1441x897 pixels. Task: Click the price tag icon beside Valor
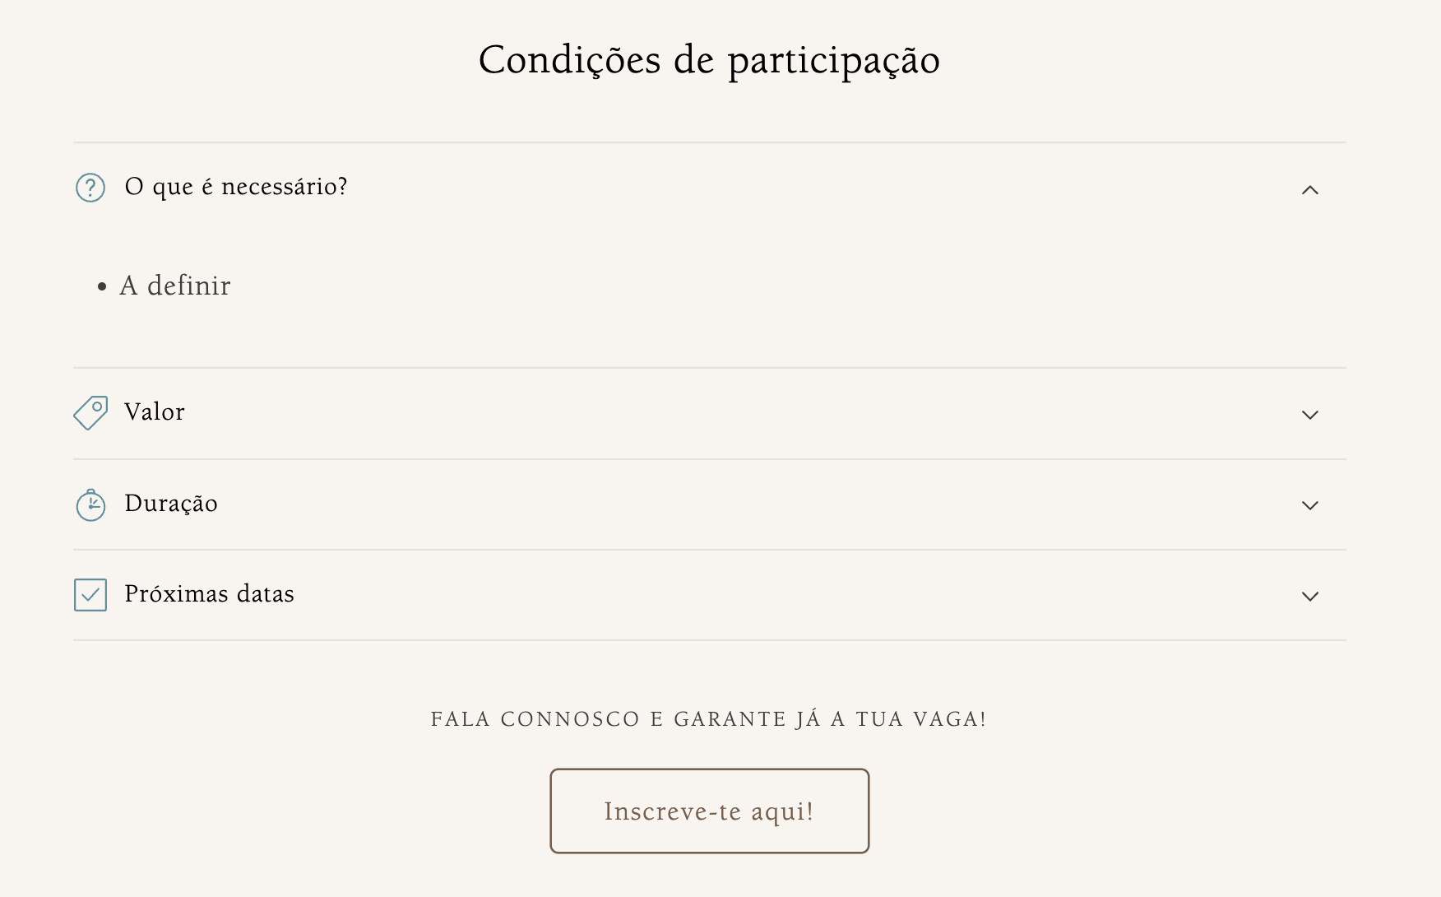click(90, 412)
